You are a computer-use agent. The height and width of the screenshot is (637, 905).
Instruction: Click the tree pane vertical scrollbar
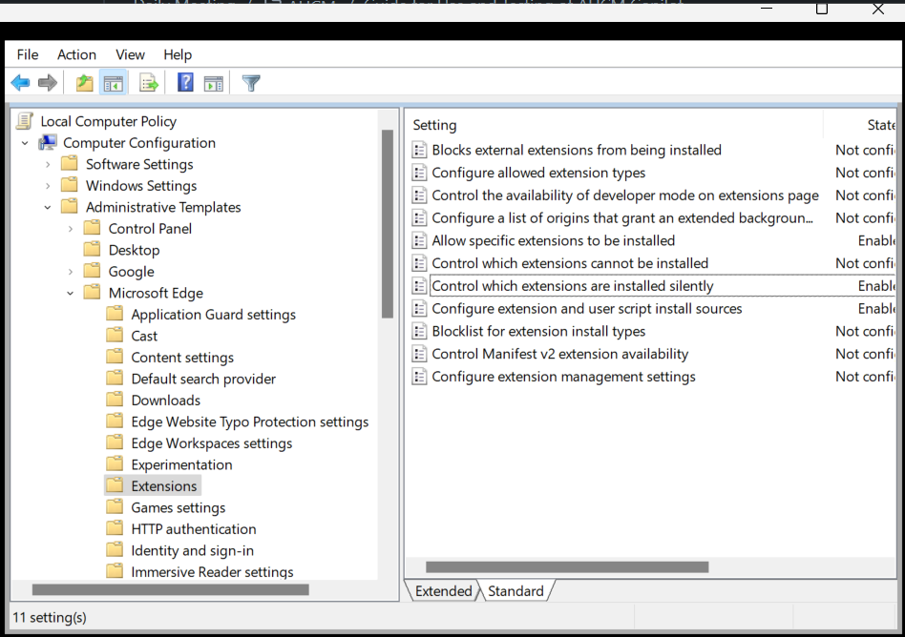(x=388, y=224)
